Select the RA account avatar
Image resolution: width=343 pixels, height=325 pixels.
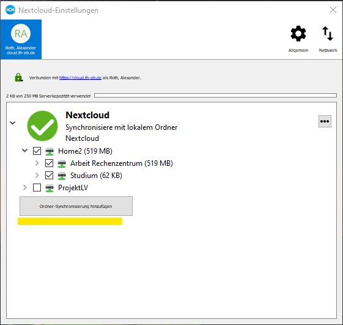coord(21,34)
